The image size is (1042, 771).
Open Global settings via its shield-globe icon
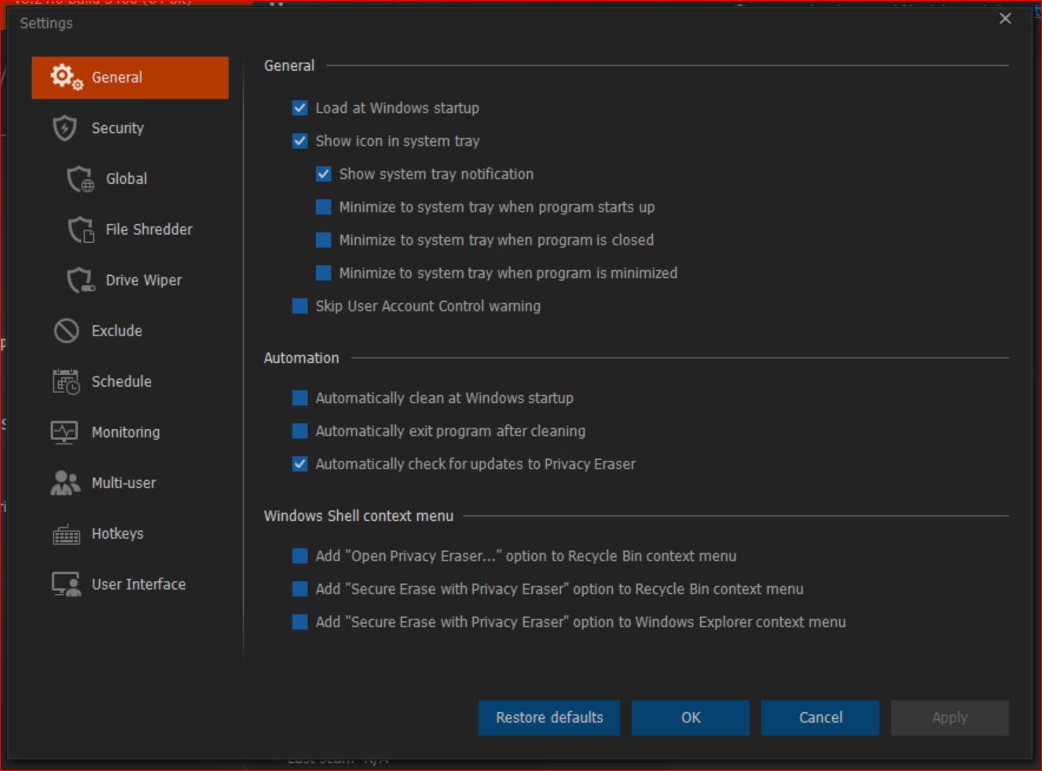point(80,179)
